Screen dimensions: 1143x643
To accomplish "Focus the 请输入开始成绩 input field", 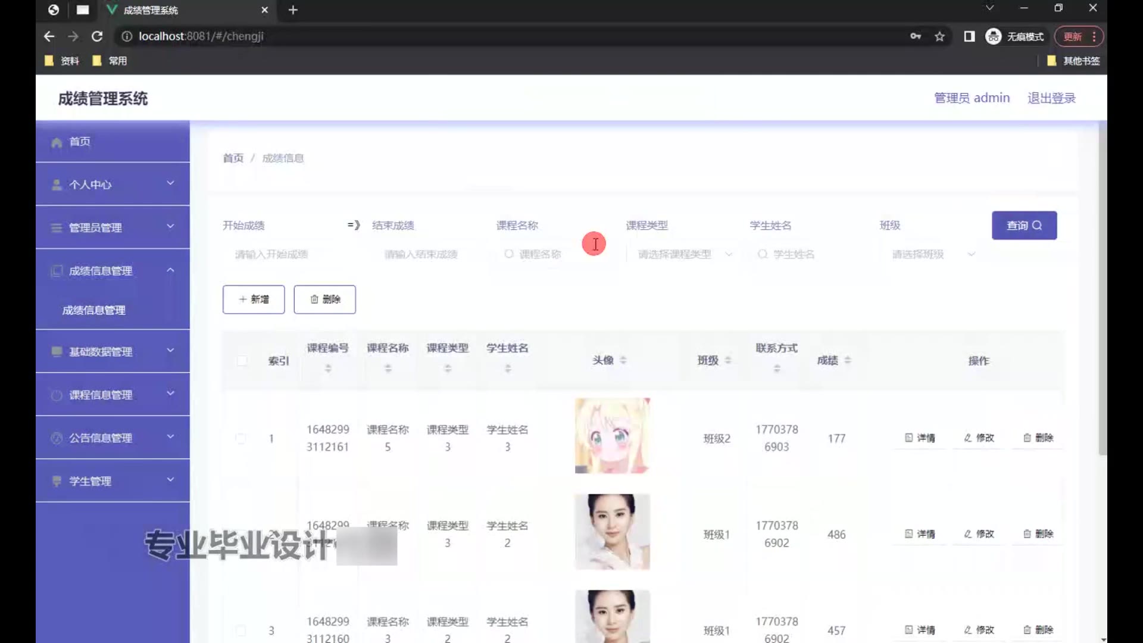I will 283,254.
